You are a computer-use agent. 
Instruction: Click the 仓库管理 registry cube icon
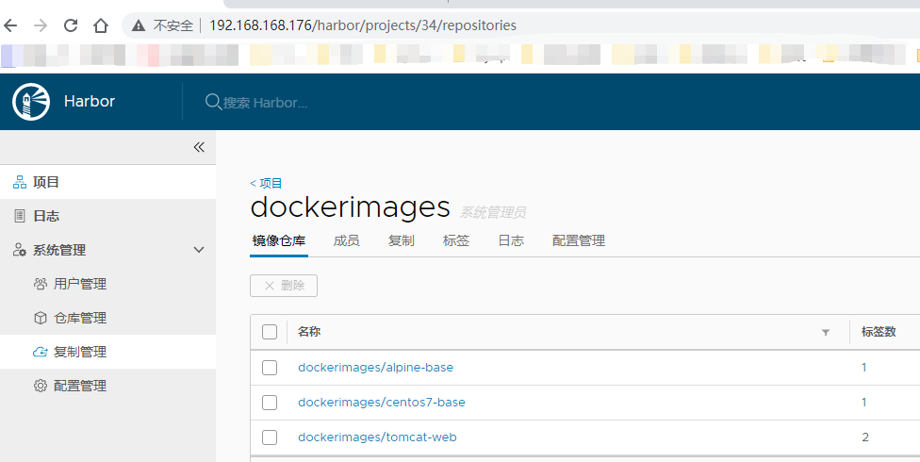click(41, 318)
